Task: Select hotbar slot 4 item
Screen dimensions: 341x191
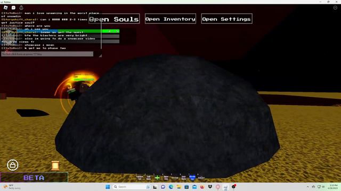Action: 166,178
